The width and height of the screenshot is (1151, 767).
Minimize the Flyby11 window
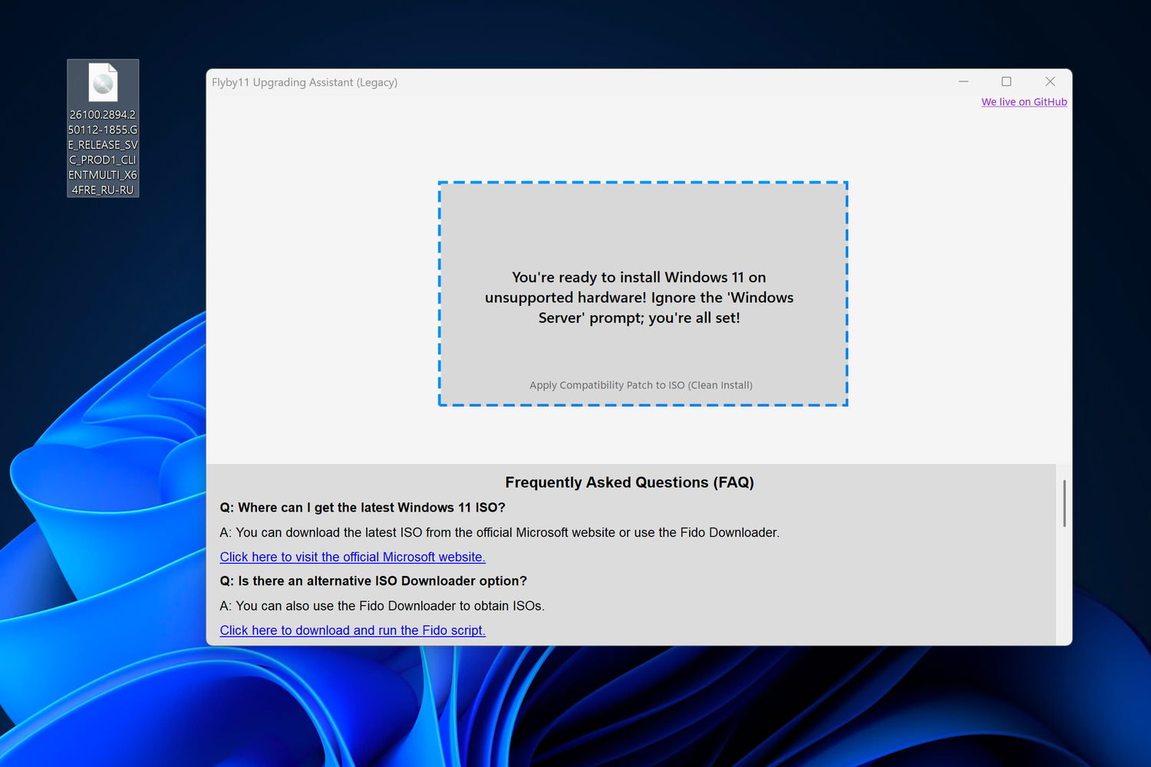click(964, 81)
